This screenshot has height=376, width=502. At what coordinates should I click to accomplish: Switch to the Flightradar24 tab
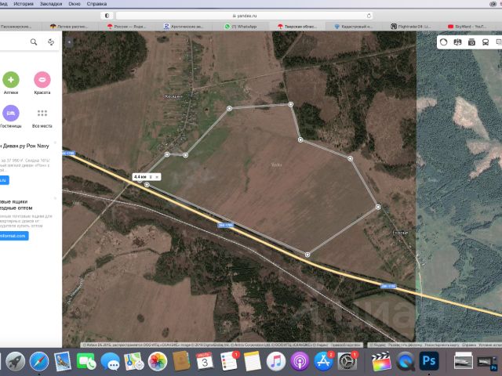point(411,27)
